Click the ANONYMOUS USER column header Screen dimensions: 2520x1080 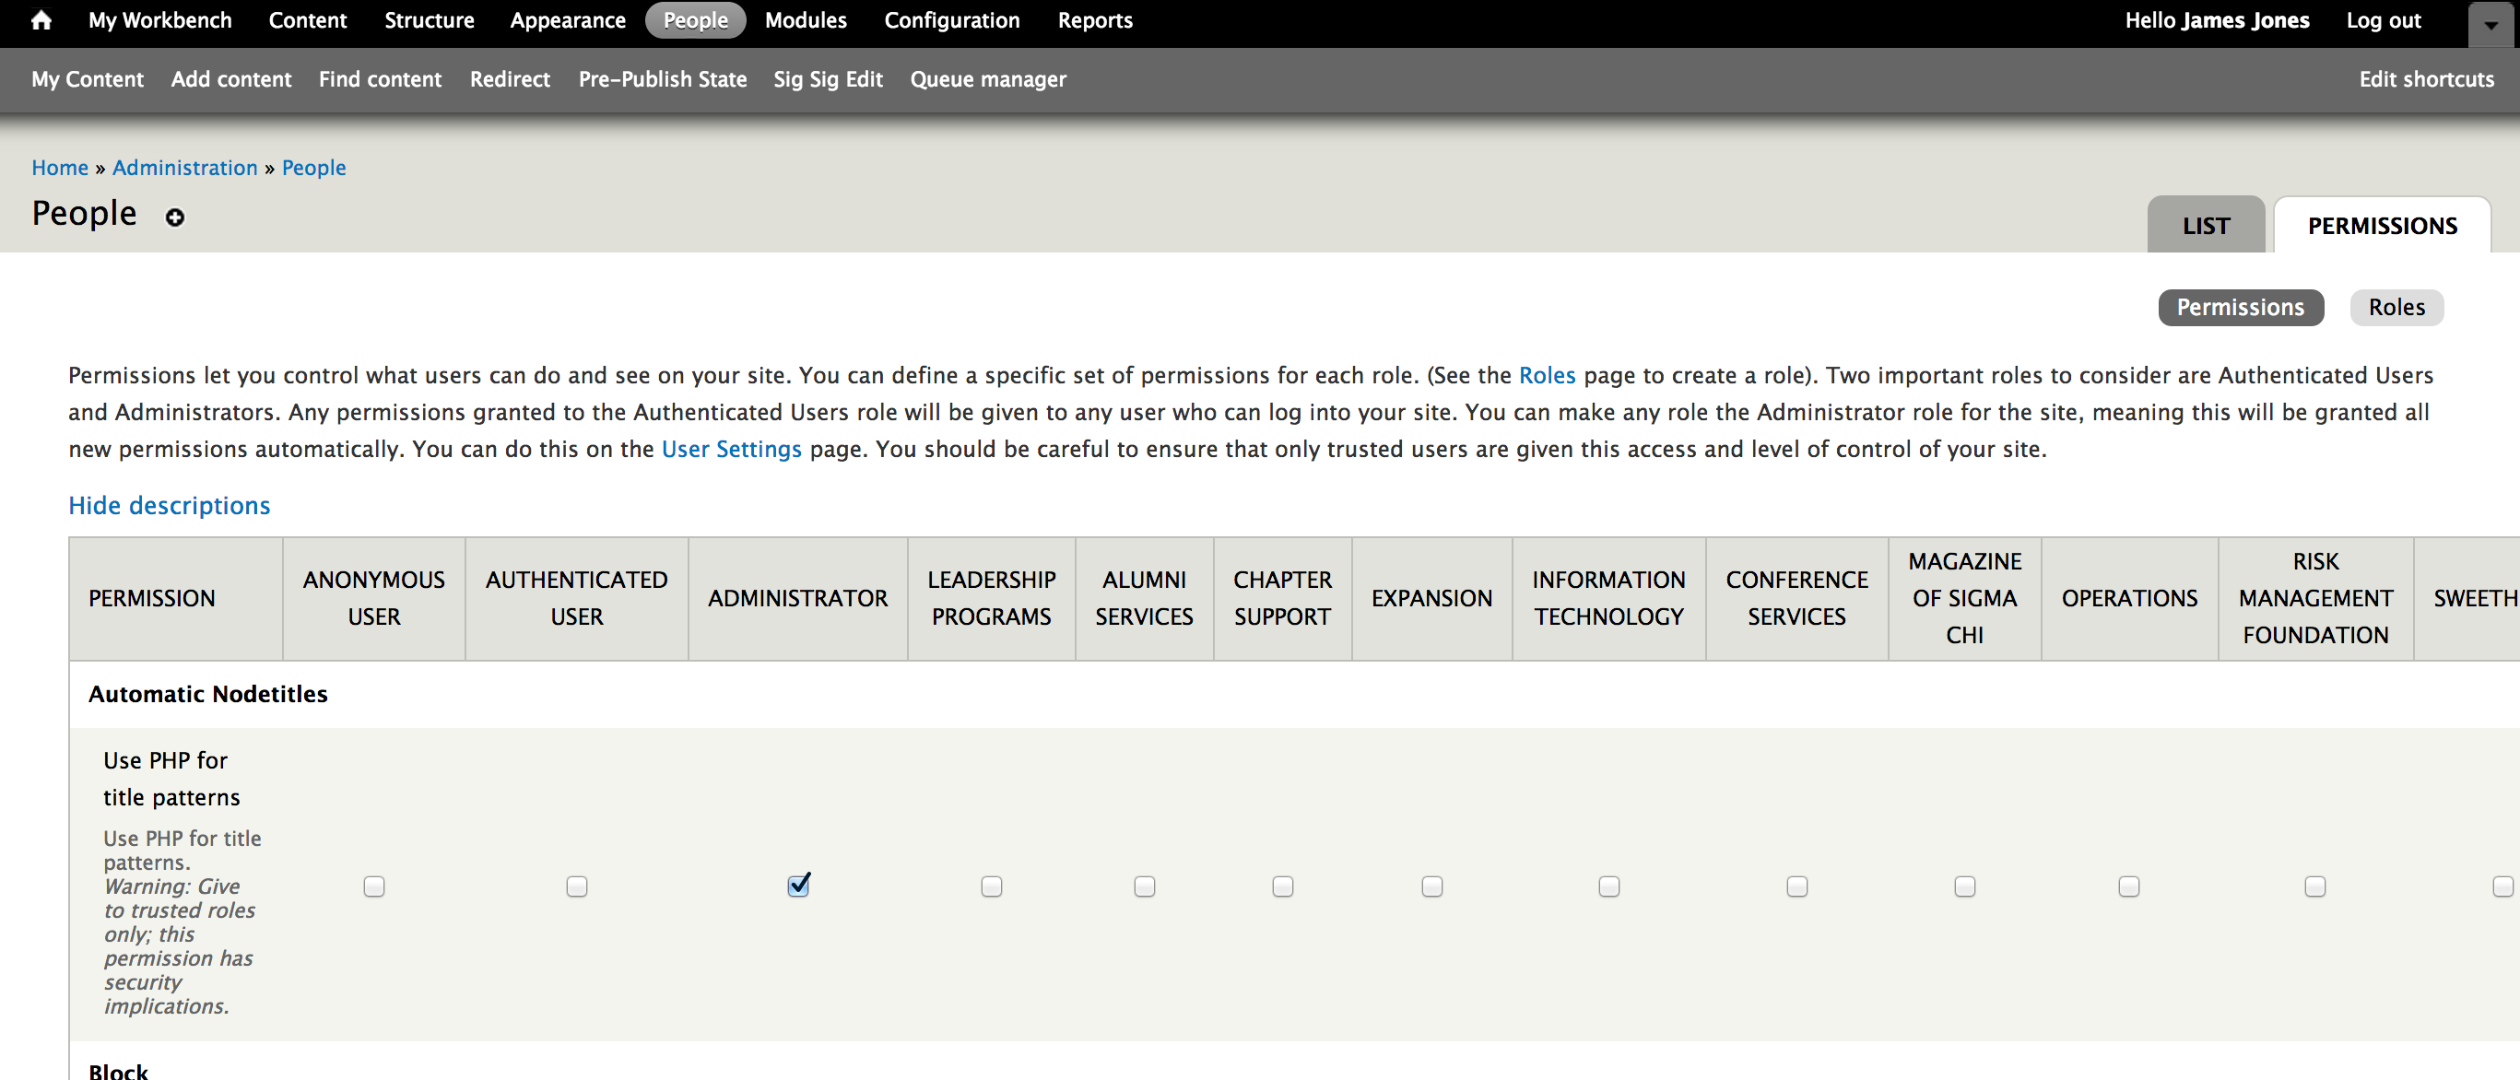tap(373, 598)
